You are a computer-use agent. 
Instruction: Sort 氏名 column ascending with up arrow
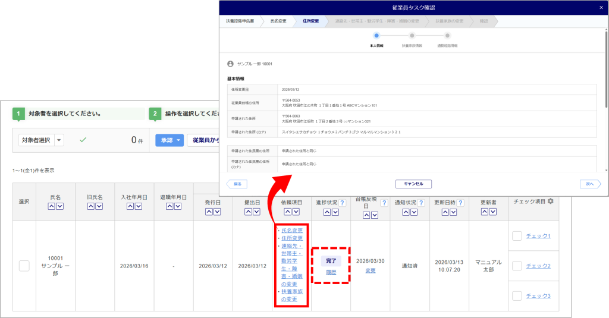pos(51,206)
